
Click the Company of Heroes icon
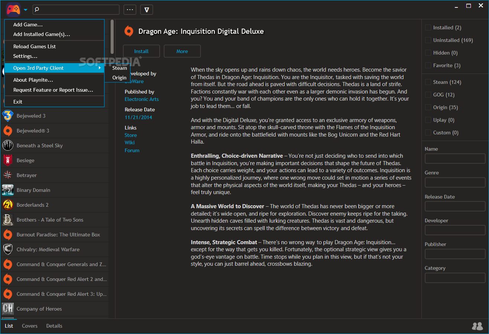coord(8,309)
